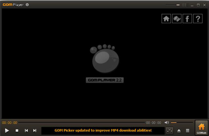Open the equalizer control panel
Screen dimensions: 209x136
(x=170, y=131)
